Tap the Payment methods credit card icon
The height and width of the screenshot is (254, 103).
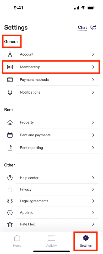10,80
